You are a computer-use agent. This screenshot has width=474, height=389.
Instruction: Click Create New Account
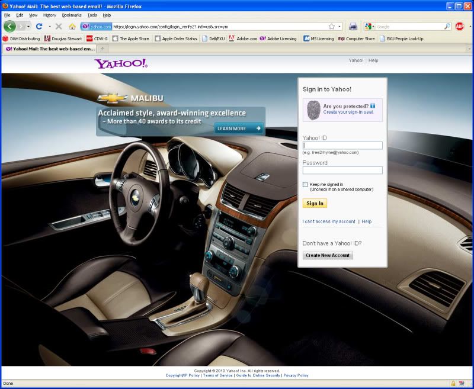pyautogui.click(x=329, y=255)
